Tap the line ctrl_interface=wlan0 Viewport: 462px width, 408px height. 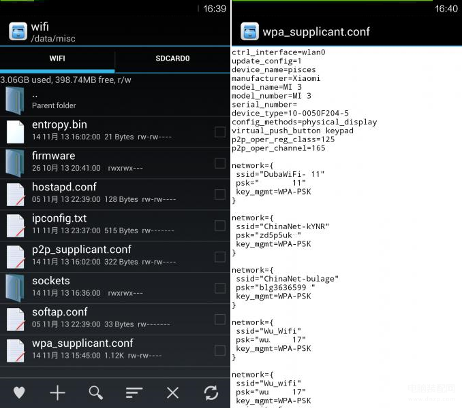[279, 52]
